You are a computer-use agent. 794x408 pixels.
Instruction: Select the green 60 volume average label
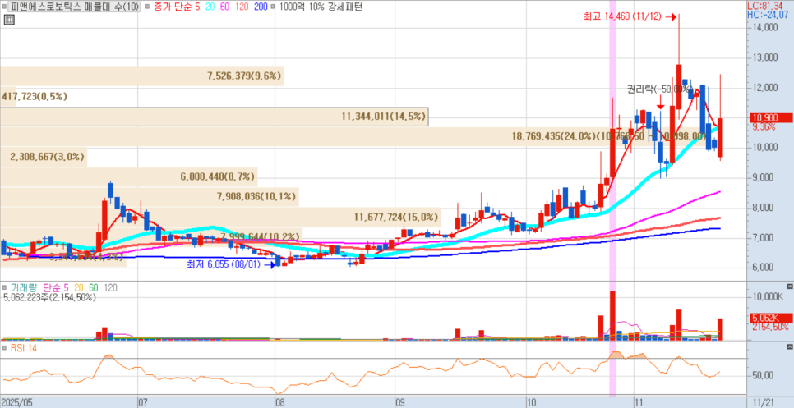click(x=93, y=287)
